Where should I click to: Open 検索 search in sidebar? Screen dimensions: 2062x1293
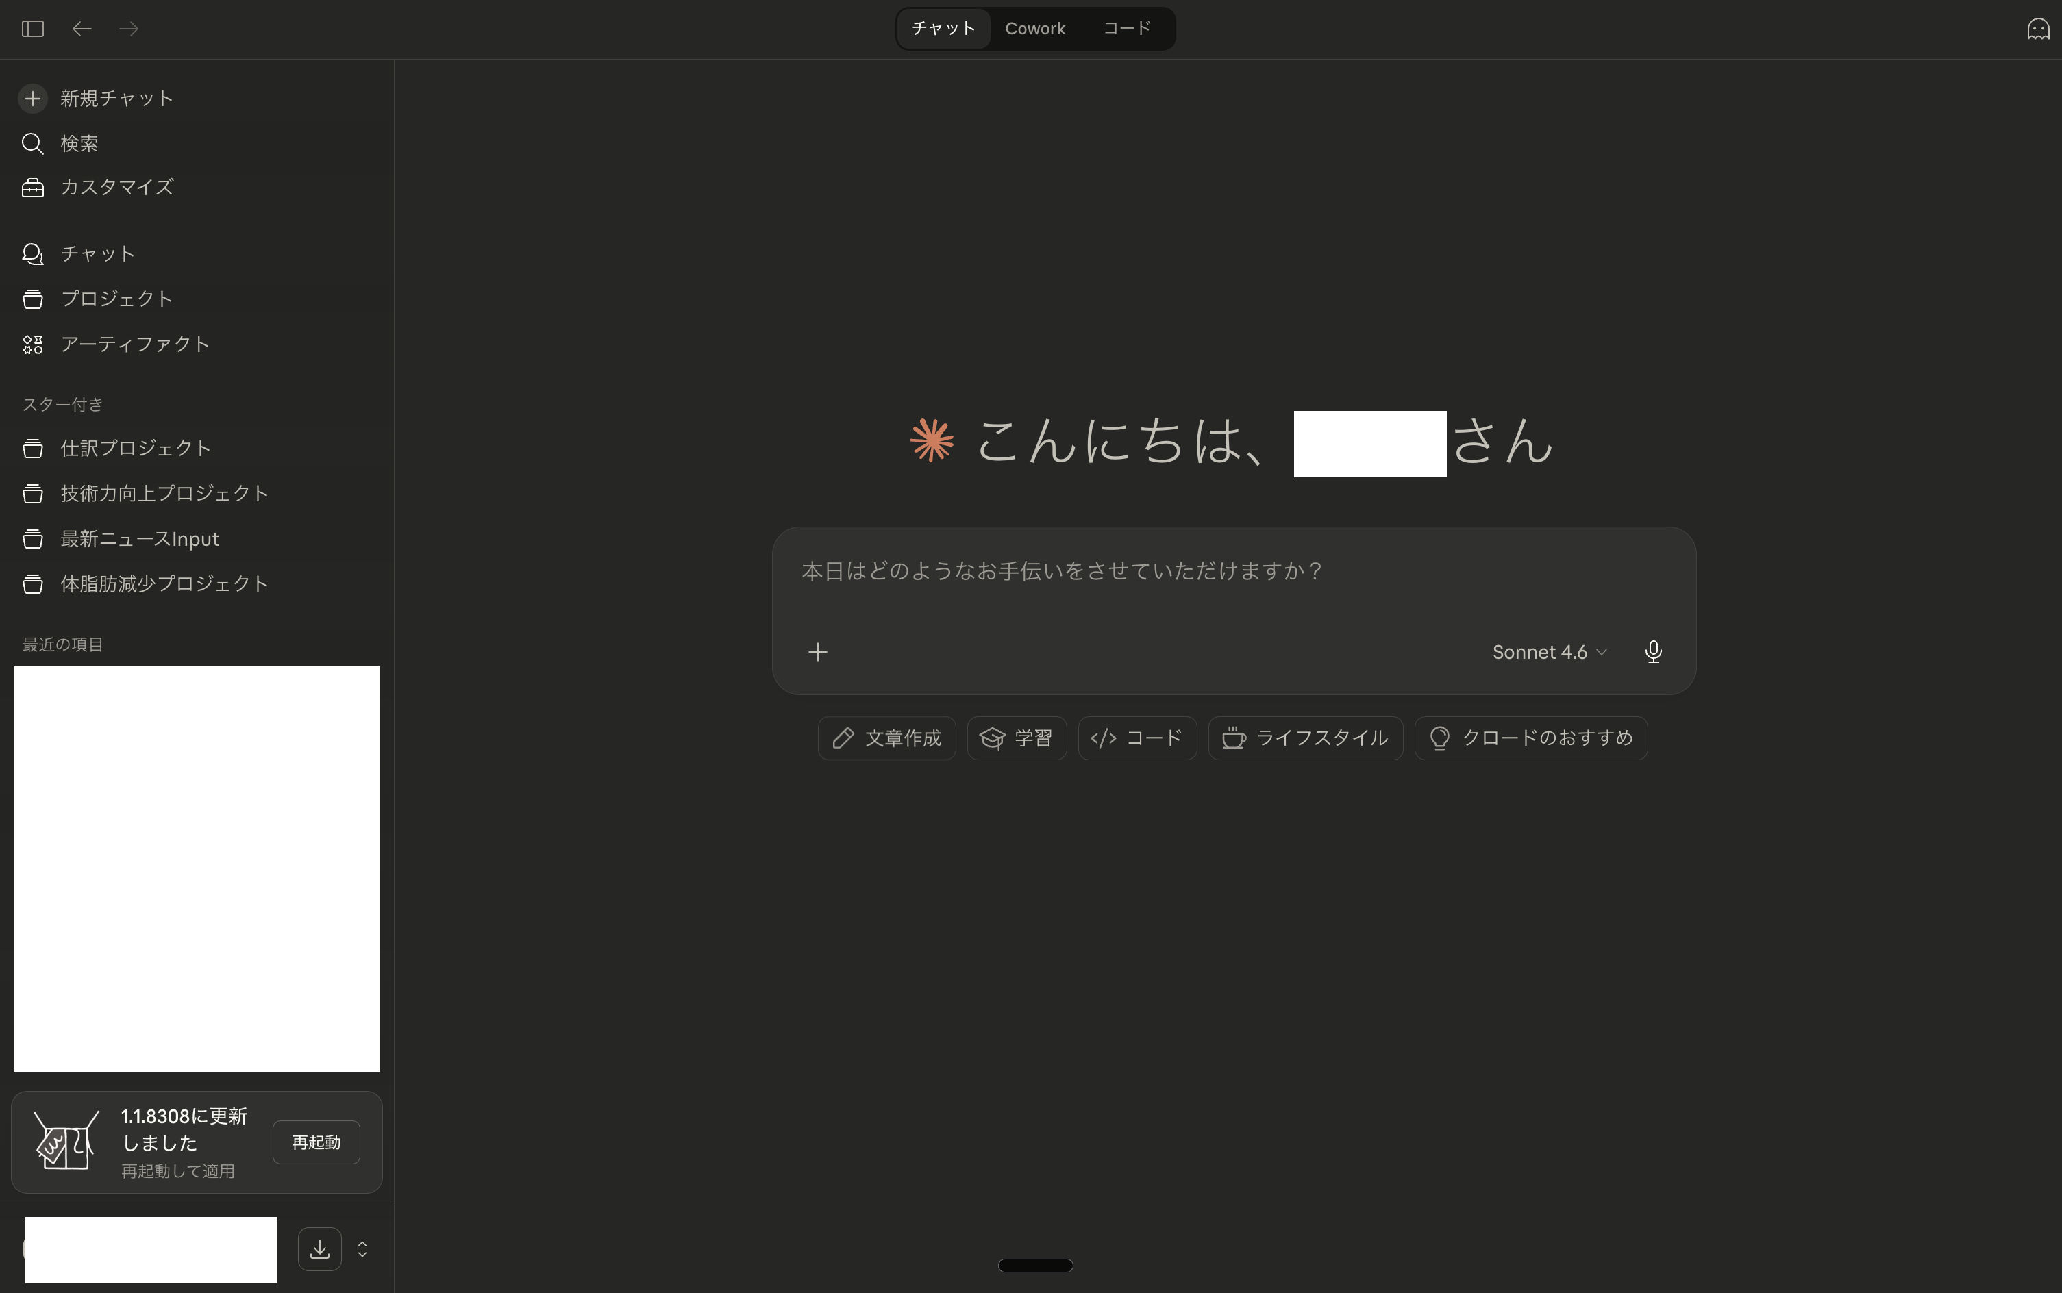click(79, 144)
